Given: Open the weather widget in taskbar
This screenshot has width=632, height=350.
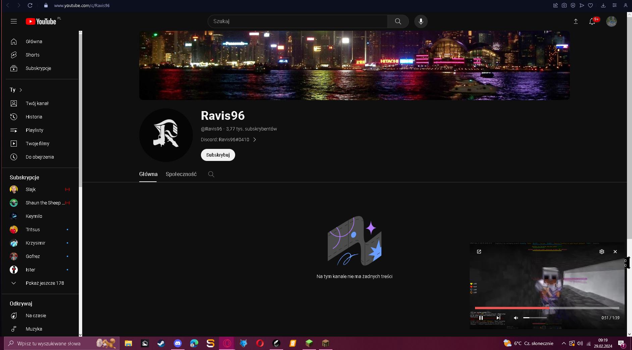Looking at the screenshot, I should tap(528, 343).
